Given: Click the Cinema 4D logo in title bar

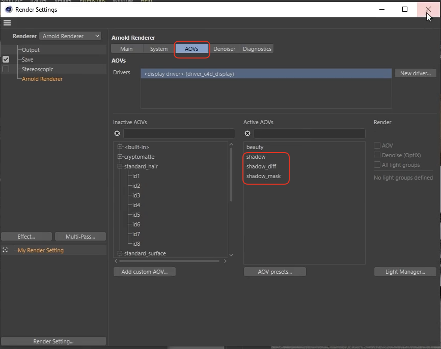Looking at the screenshot, I should 9,9.
